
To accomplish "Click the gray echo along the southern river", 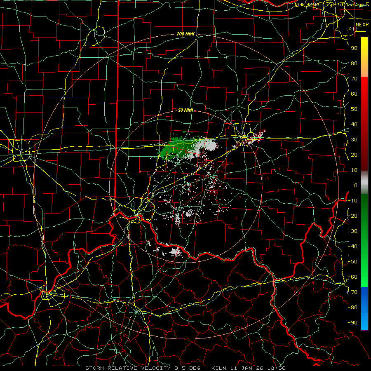I will click(x=176, y=252).
